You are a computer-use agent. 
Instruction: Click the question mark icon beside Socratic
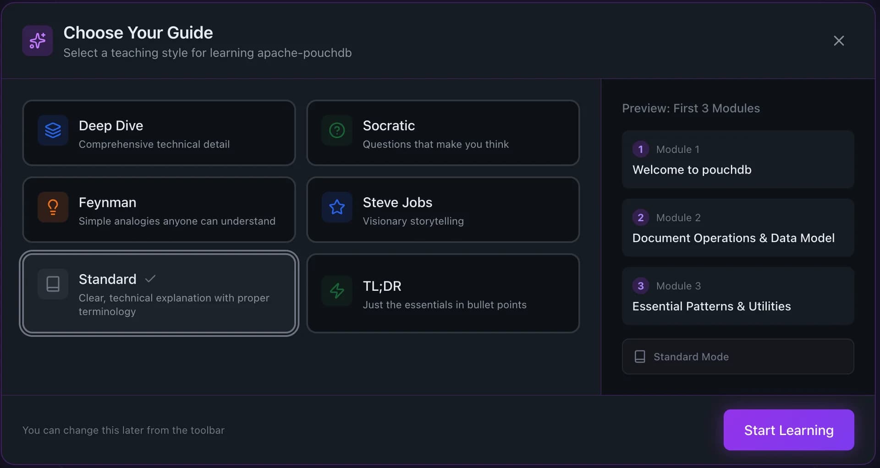337,131
